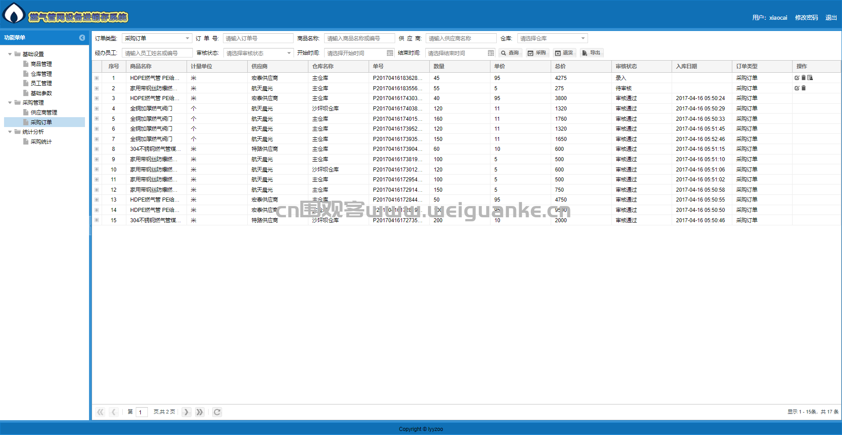The height and width of the screenshot is (435, 842).
Task: Go to the last page
Action: [x=200, y=412]
